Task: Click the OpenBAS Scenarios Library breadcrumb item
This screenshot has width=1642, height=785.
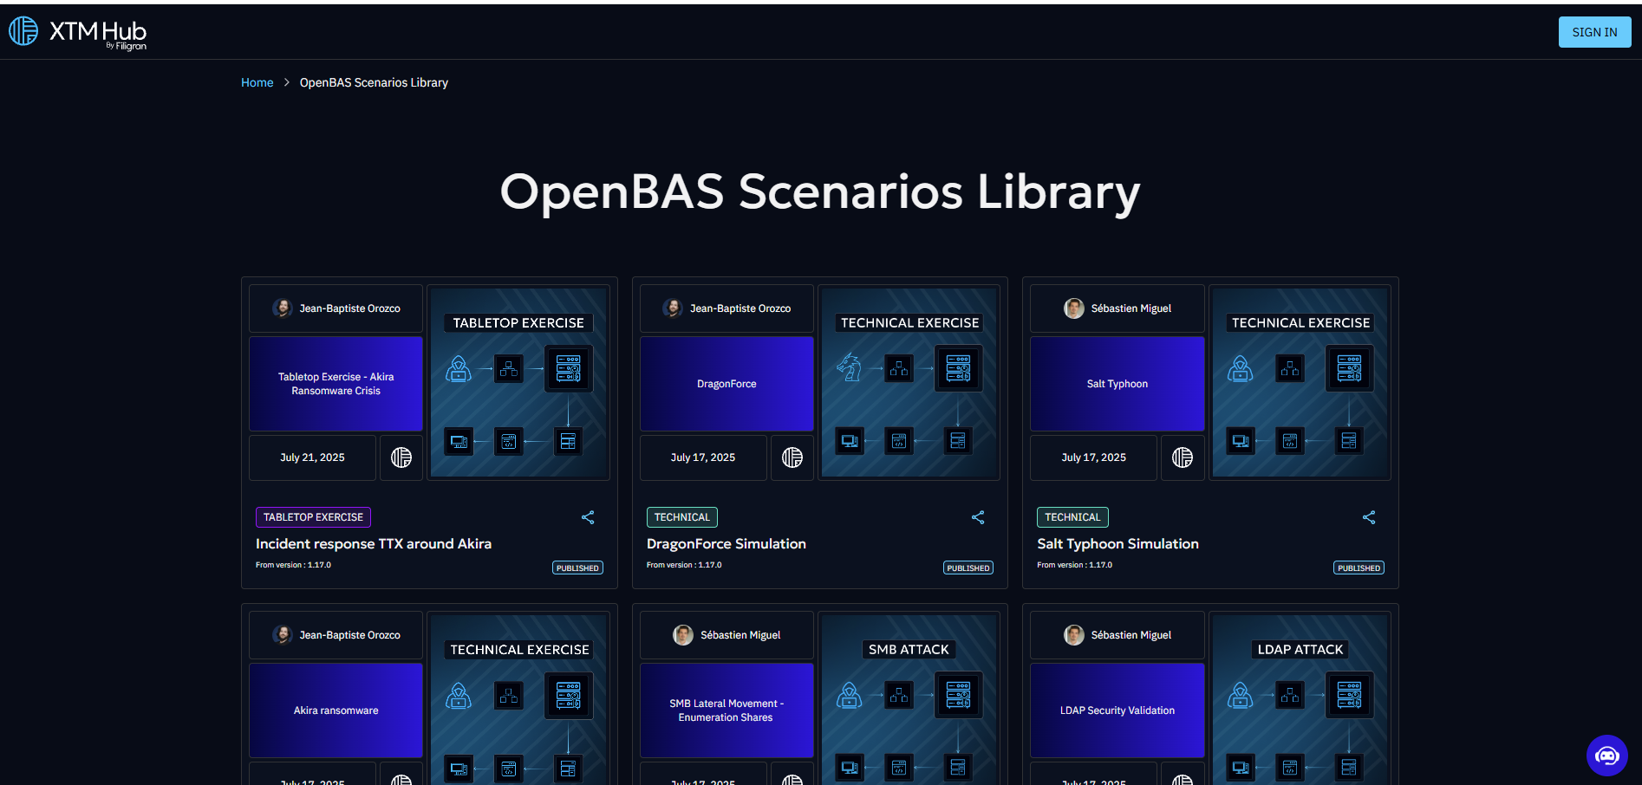Action: pos(374,82)
